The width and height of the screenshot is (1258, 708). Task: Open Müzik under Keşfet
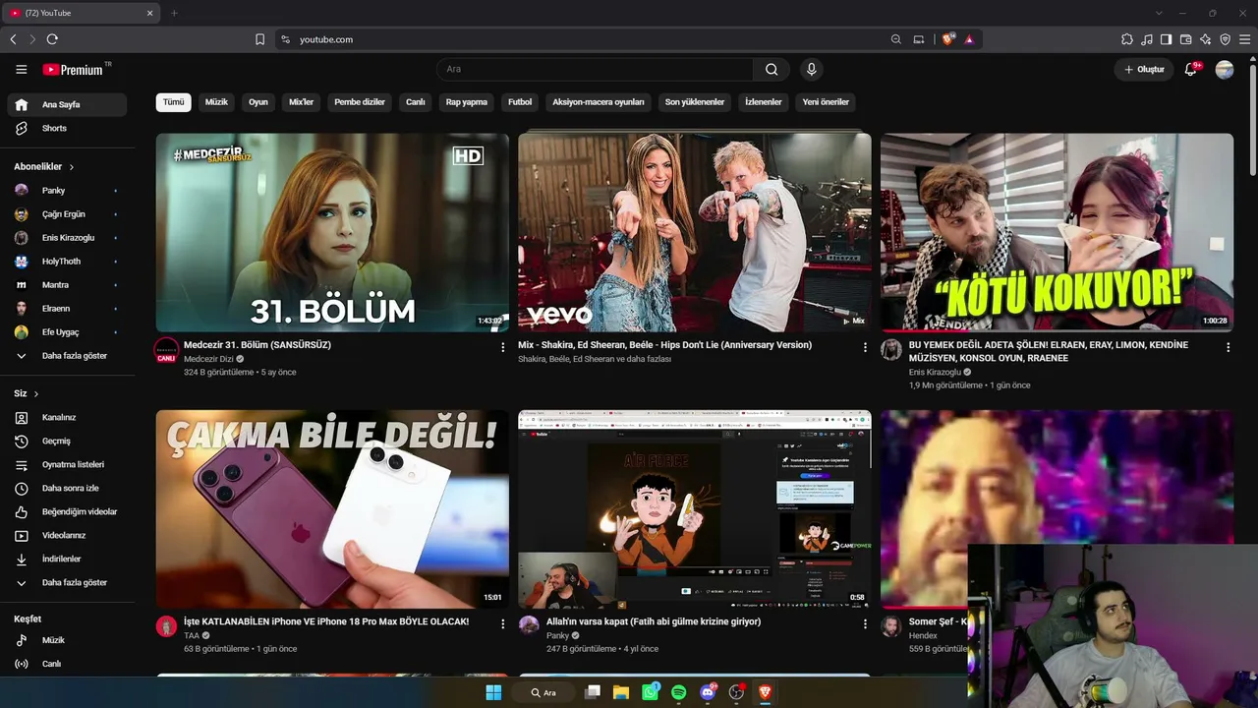[x=67, y=640]
